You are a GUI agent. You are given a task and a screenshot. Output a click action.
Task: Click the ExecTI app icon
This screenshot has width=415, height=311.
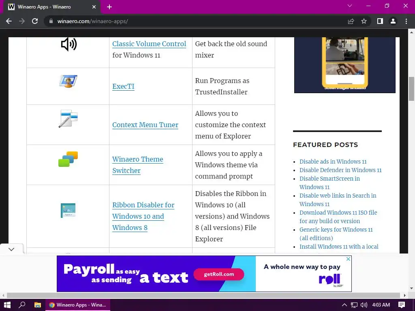tap(68, 81)
